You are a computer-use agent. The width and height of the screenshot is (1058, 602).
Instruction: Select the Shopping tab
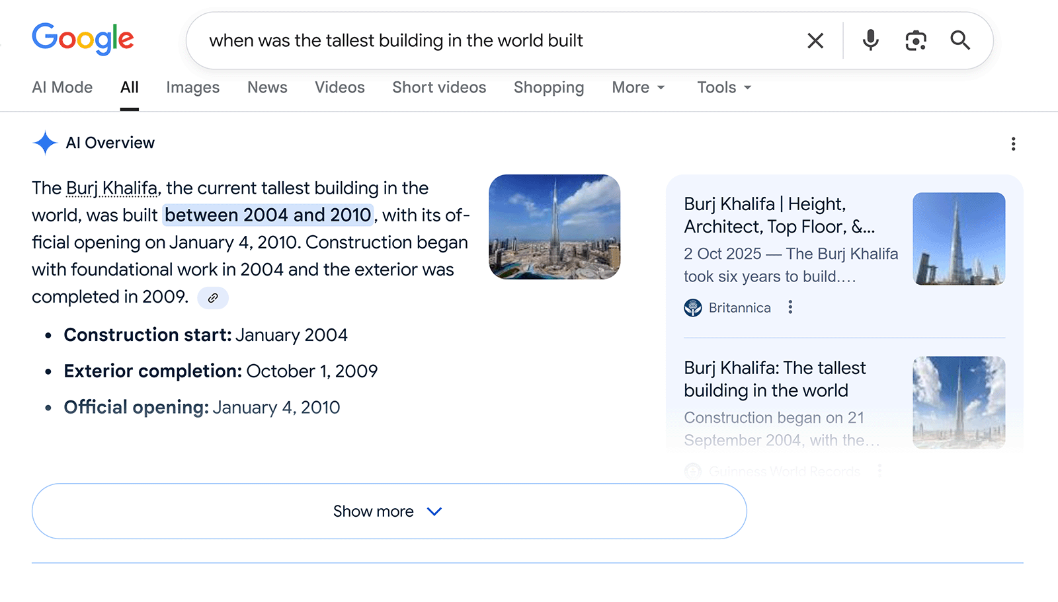pyautogui.click(x=548, y=87)
